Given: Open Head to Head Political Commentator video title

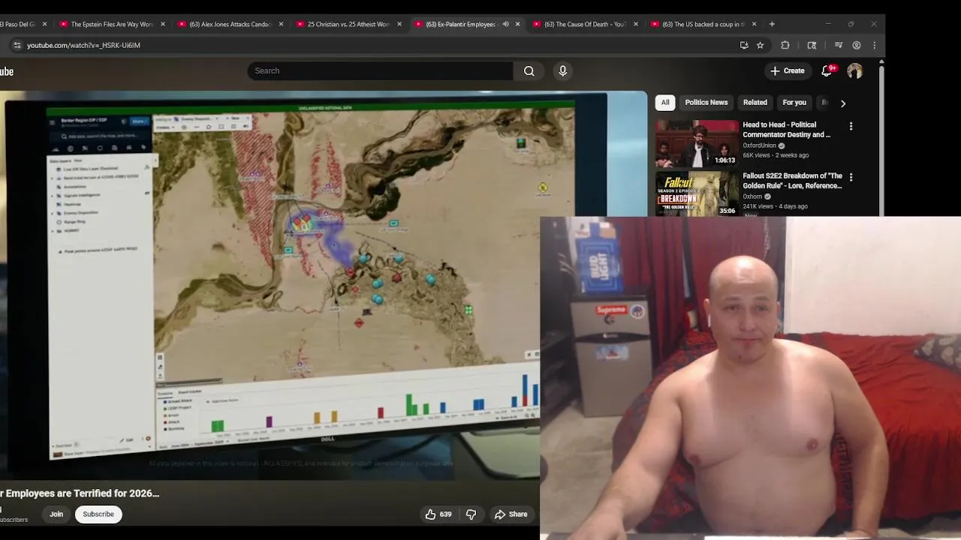Looking at the screenshot, I should click(787, 130).
